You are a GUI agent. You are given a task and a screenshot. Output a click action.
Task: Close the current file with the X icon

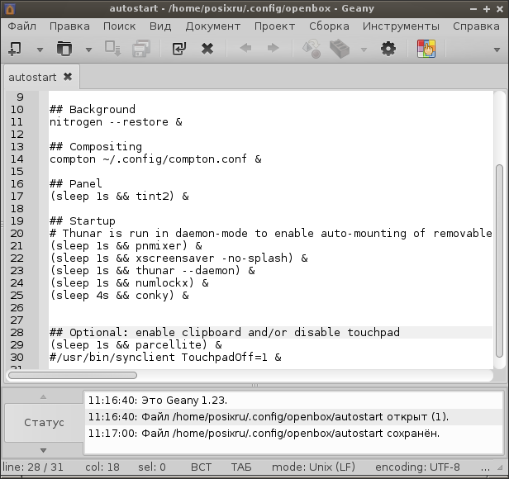pyautogui.click(x=207, y=49)
